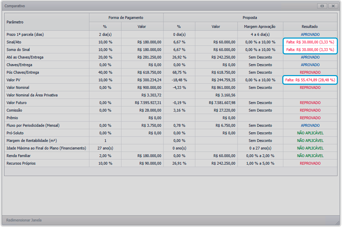Click APROVADO result for Até as Chaves/Entrega

click(x=310, y=57)
